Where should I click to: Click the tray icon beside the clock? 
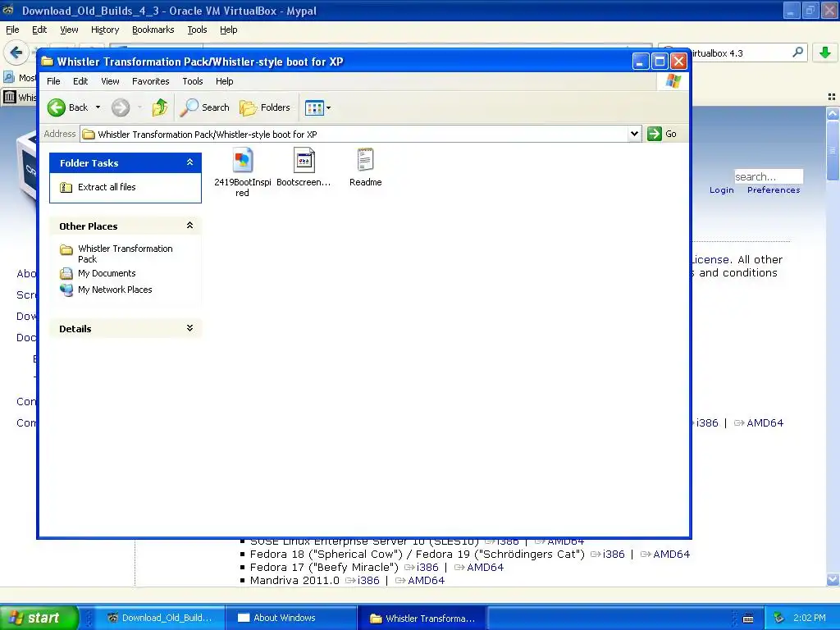click(779, 619)
